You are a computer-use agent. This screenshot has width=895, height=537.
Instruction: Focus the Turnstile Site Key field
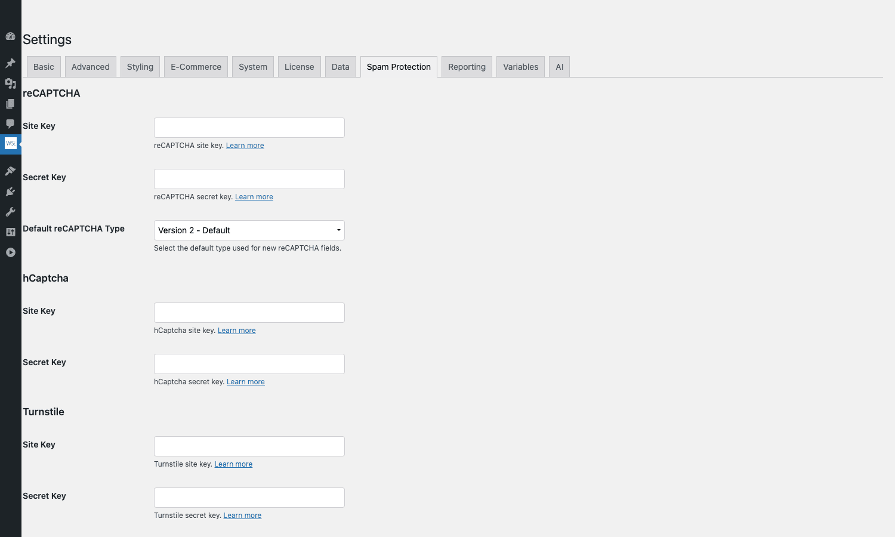point(249,446)
